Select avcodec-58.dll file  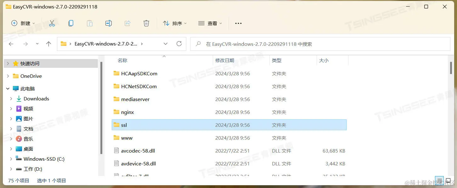(138, 151)
